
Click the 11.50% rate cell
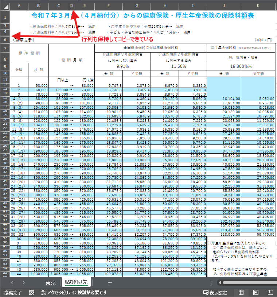[179, 66]
